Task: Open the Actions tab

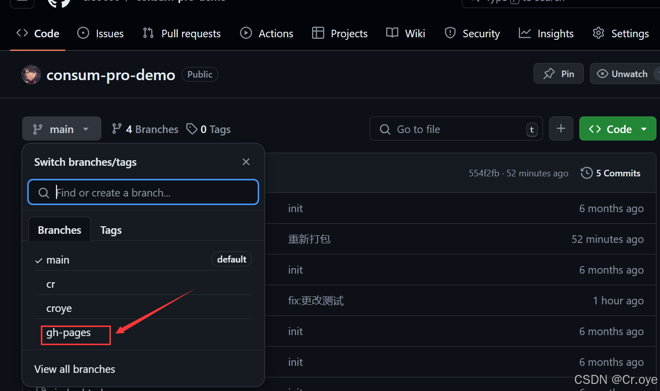Action: 267,33
